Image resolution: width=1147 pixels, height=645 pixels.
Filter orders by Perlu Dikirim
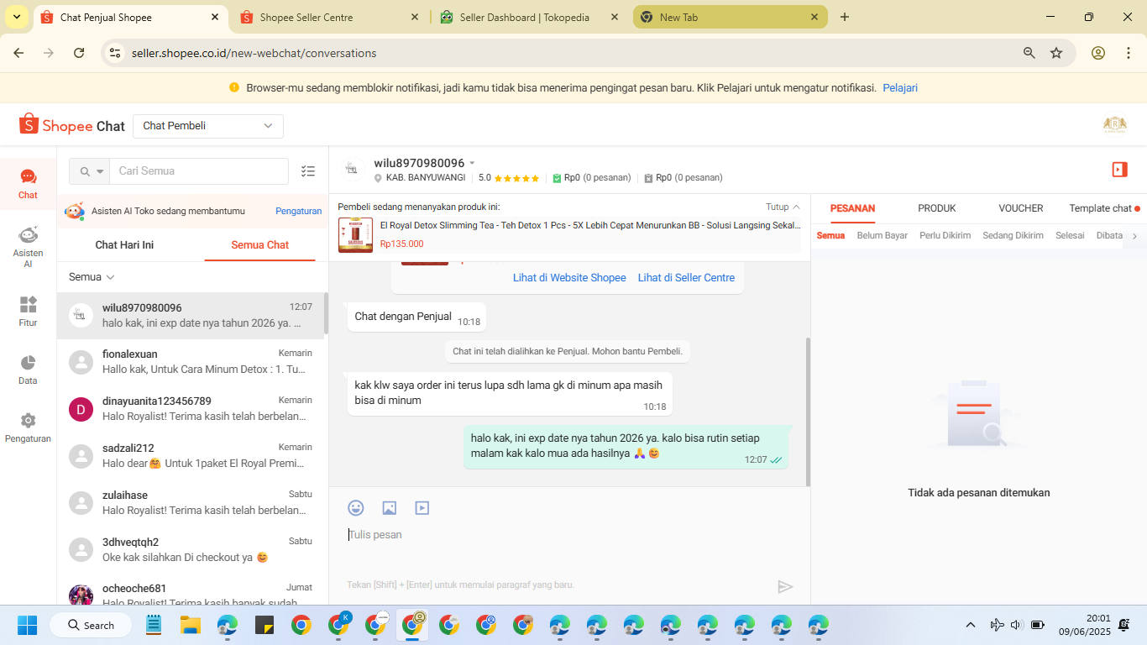(x=945, y=236)
